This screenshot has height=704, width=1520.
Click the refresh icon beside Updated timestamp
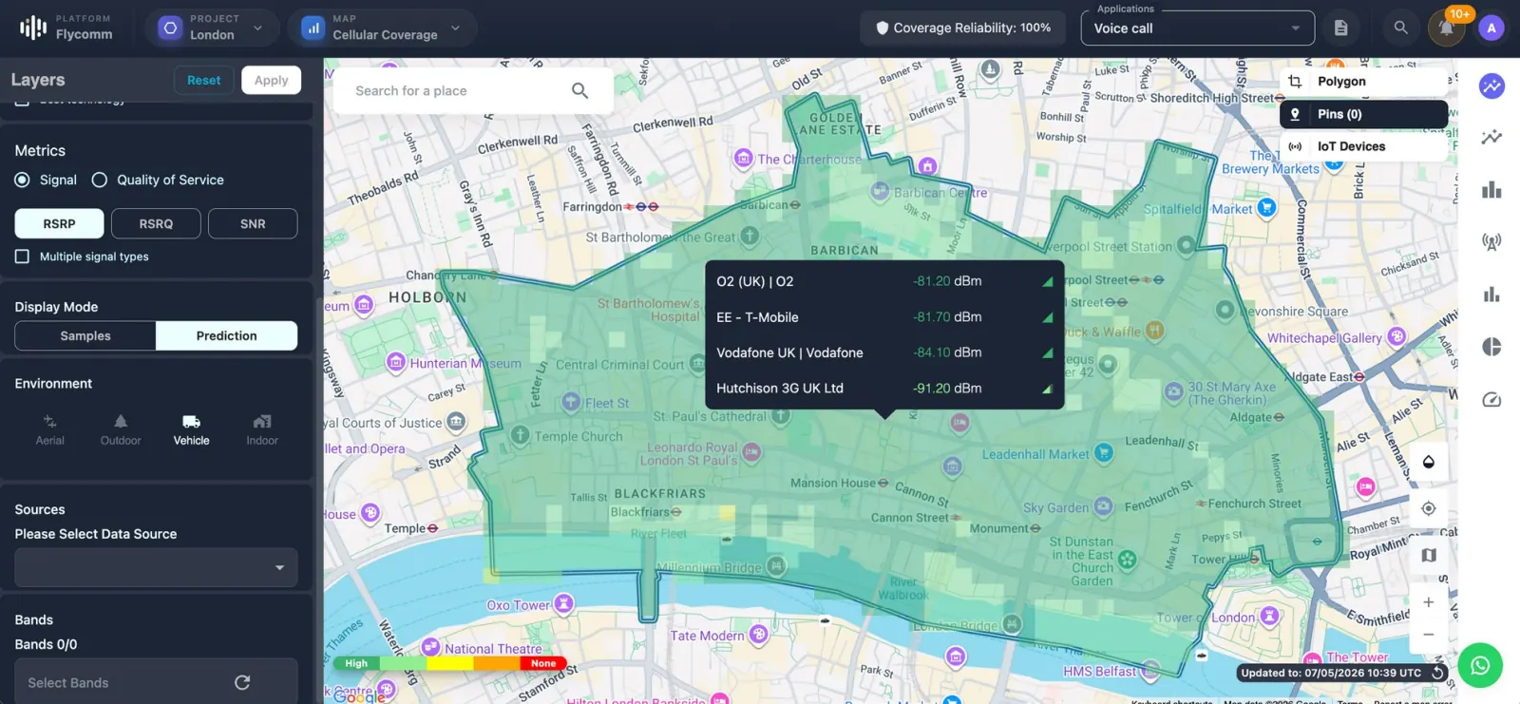pos(1437,673)
